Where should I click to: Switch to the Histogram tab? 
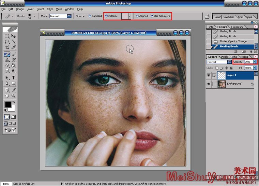[237, 27]
